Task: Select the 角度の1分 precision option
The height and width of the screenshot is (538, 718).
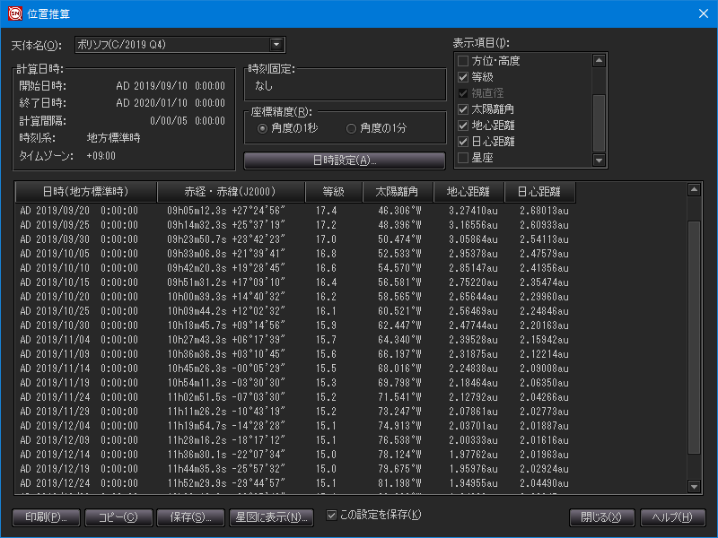Action: (352, 128)
